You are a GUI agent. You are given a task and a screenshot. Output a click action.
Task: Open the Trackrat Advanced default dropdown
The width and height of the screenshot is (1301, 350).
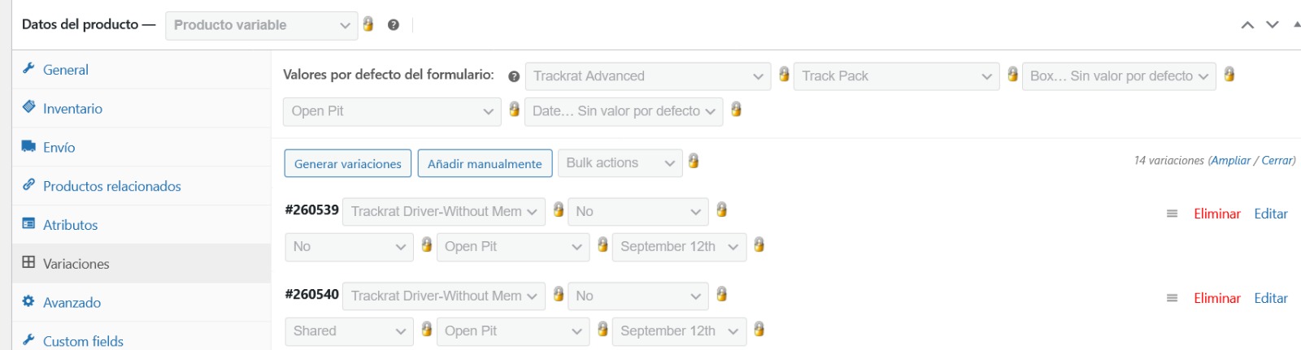(x=647, y=76)
